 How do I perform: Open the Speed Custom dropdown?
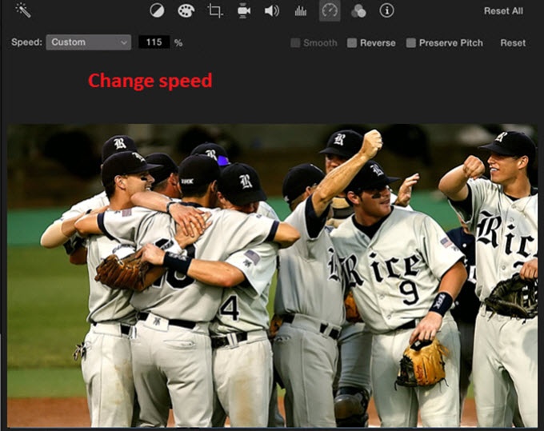click(88, 42)
